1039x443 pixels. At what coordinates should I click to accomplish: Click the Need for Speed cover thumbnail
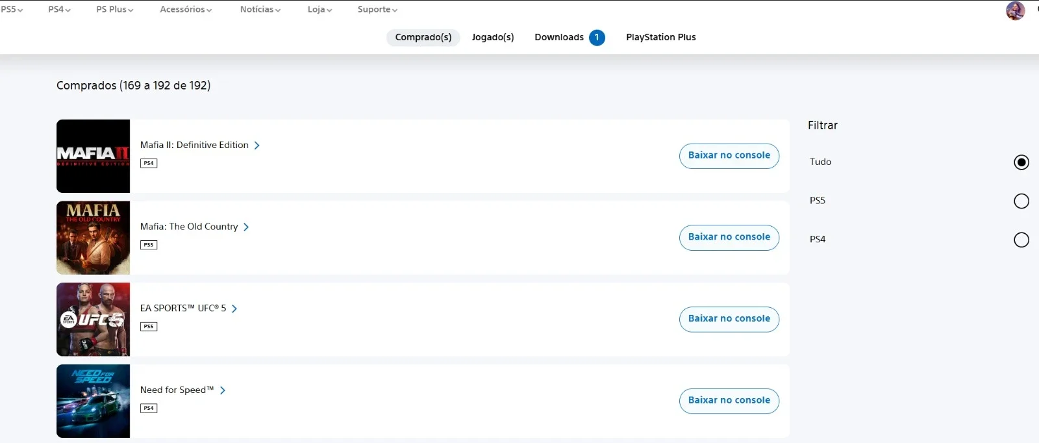click(93, 401)
